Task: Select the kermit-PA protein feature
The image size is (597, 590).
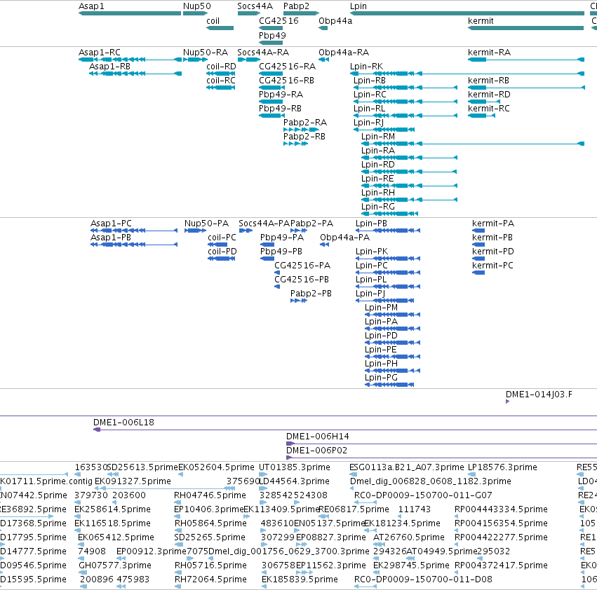Action: (x=478, y=231)
